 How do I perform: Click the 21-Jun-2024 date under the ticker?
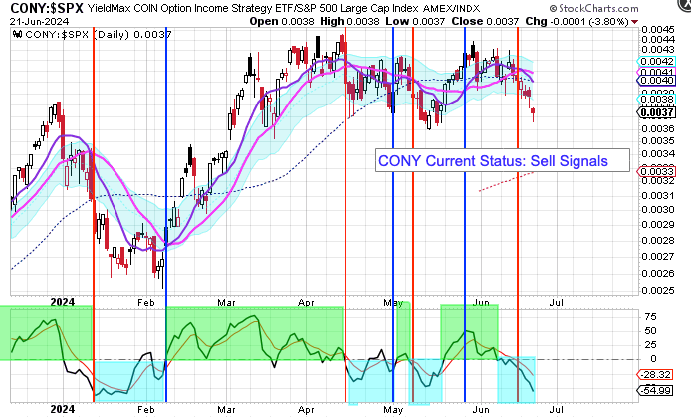(33, 21)
